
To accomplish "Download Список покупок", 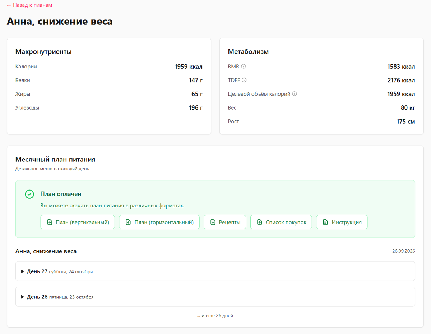I will tap(281, 222).
